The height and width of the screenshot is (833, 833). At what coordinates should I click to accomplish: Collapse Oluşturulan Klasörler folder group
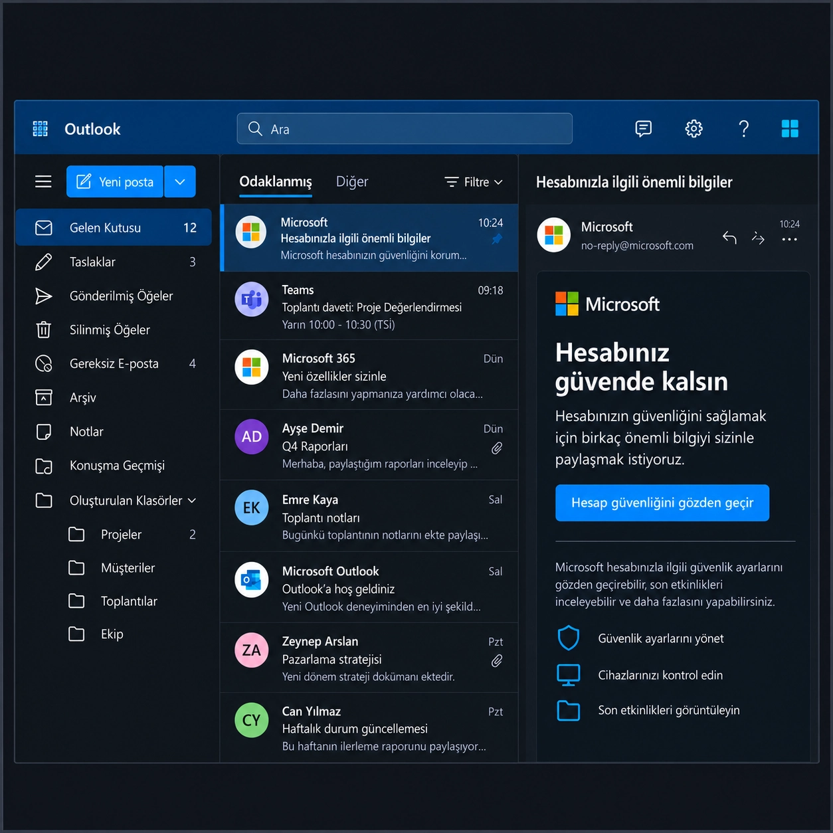[192, 500]
